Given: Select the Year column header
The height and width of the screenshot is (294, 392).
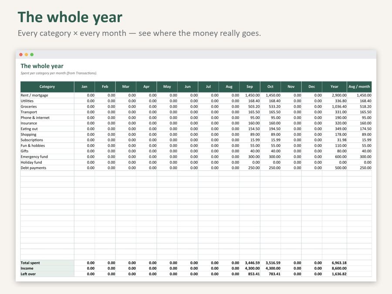Looking at the screenshot, I should pos(335,87).
